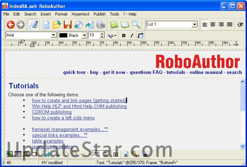247x167 pixels.
Task: Open the Search menu
Action: (30, 14)
